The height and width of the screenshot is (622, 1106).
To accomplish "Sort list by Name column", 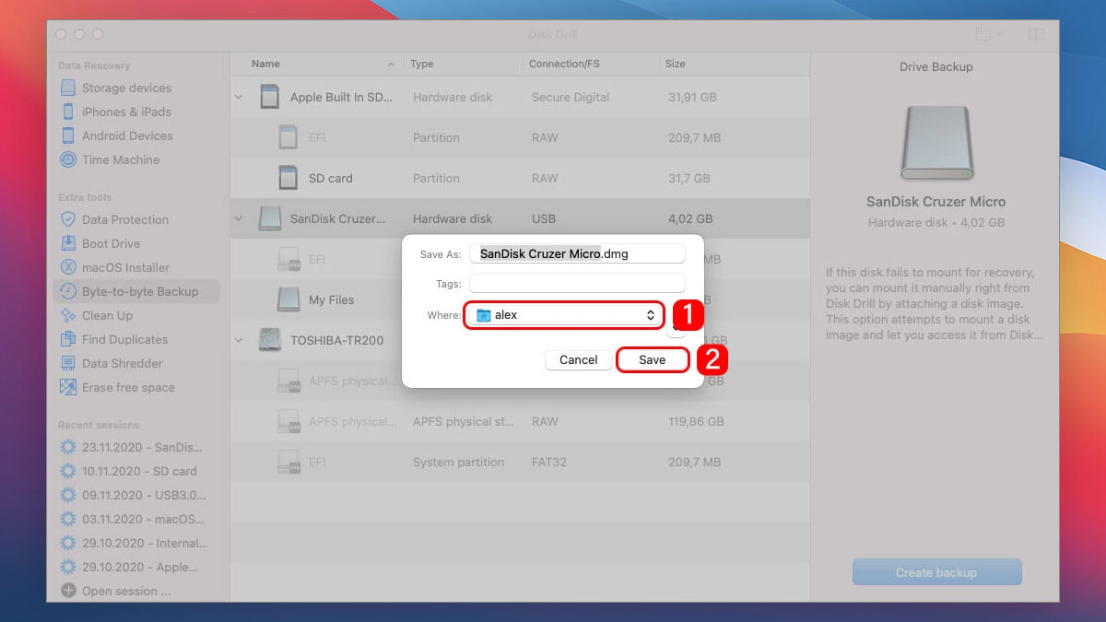I will [x=317, y=65].
